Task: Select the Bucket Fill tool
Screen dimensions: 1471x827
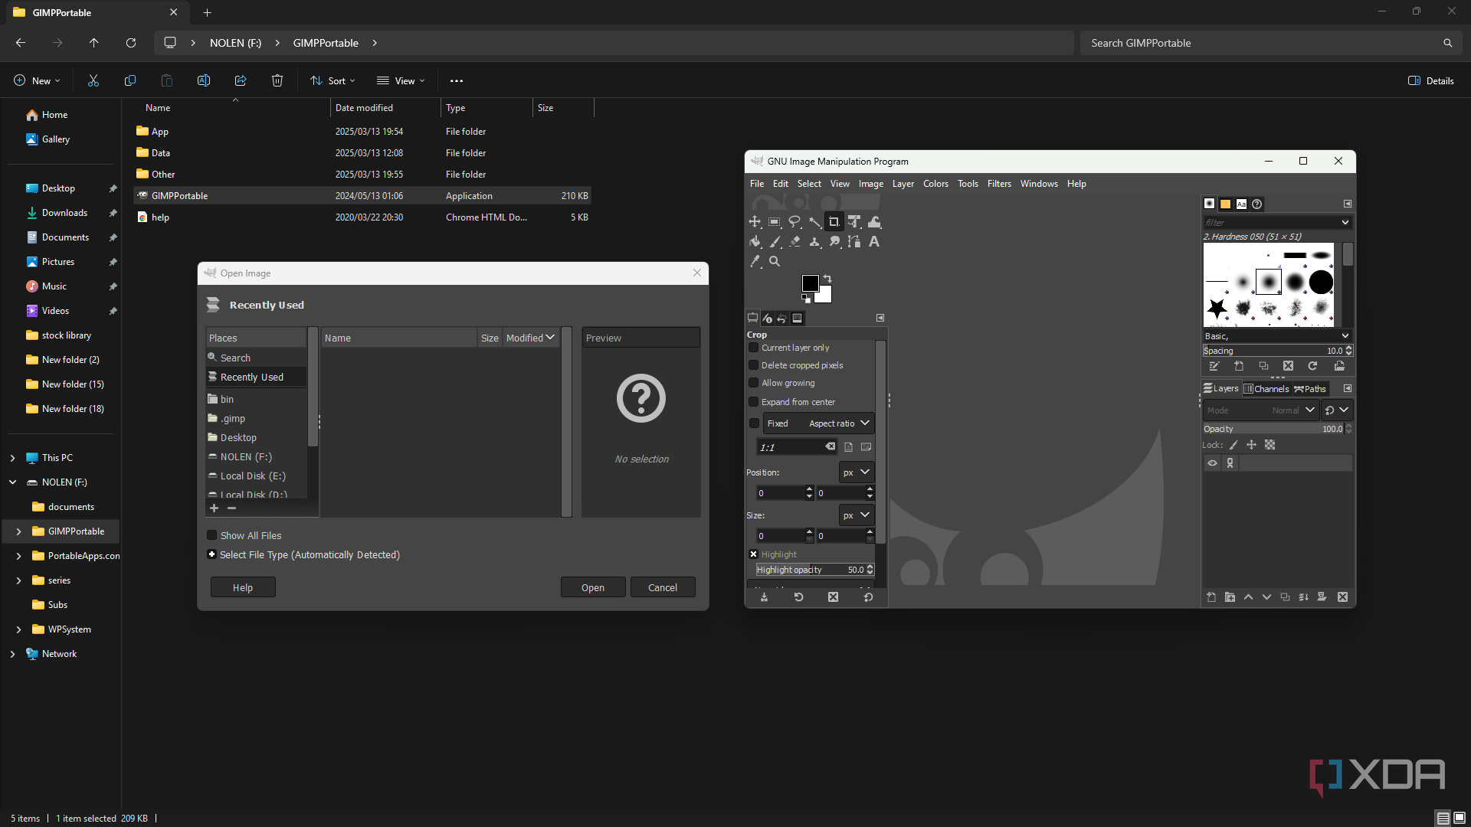Action: click(x=755, y=242)
